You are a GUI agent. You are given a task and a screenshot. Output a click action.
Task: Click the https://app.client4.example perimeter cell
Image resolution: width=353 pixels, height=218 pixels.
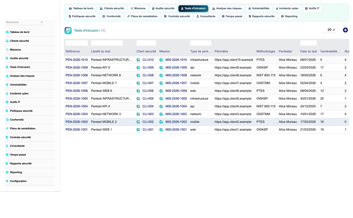[233, 106]
